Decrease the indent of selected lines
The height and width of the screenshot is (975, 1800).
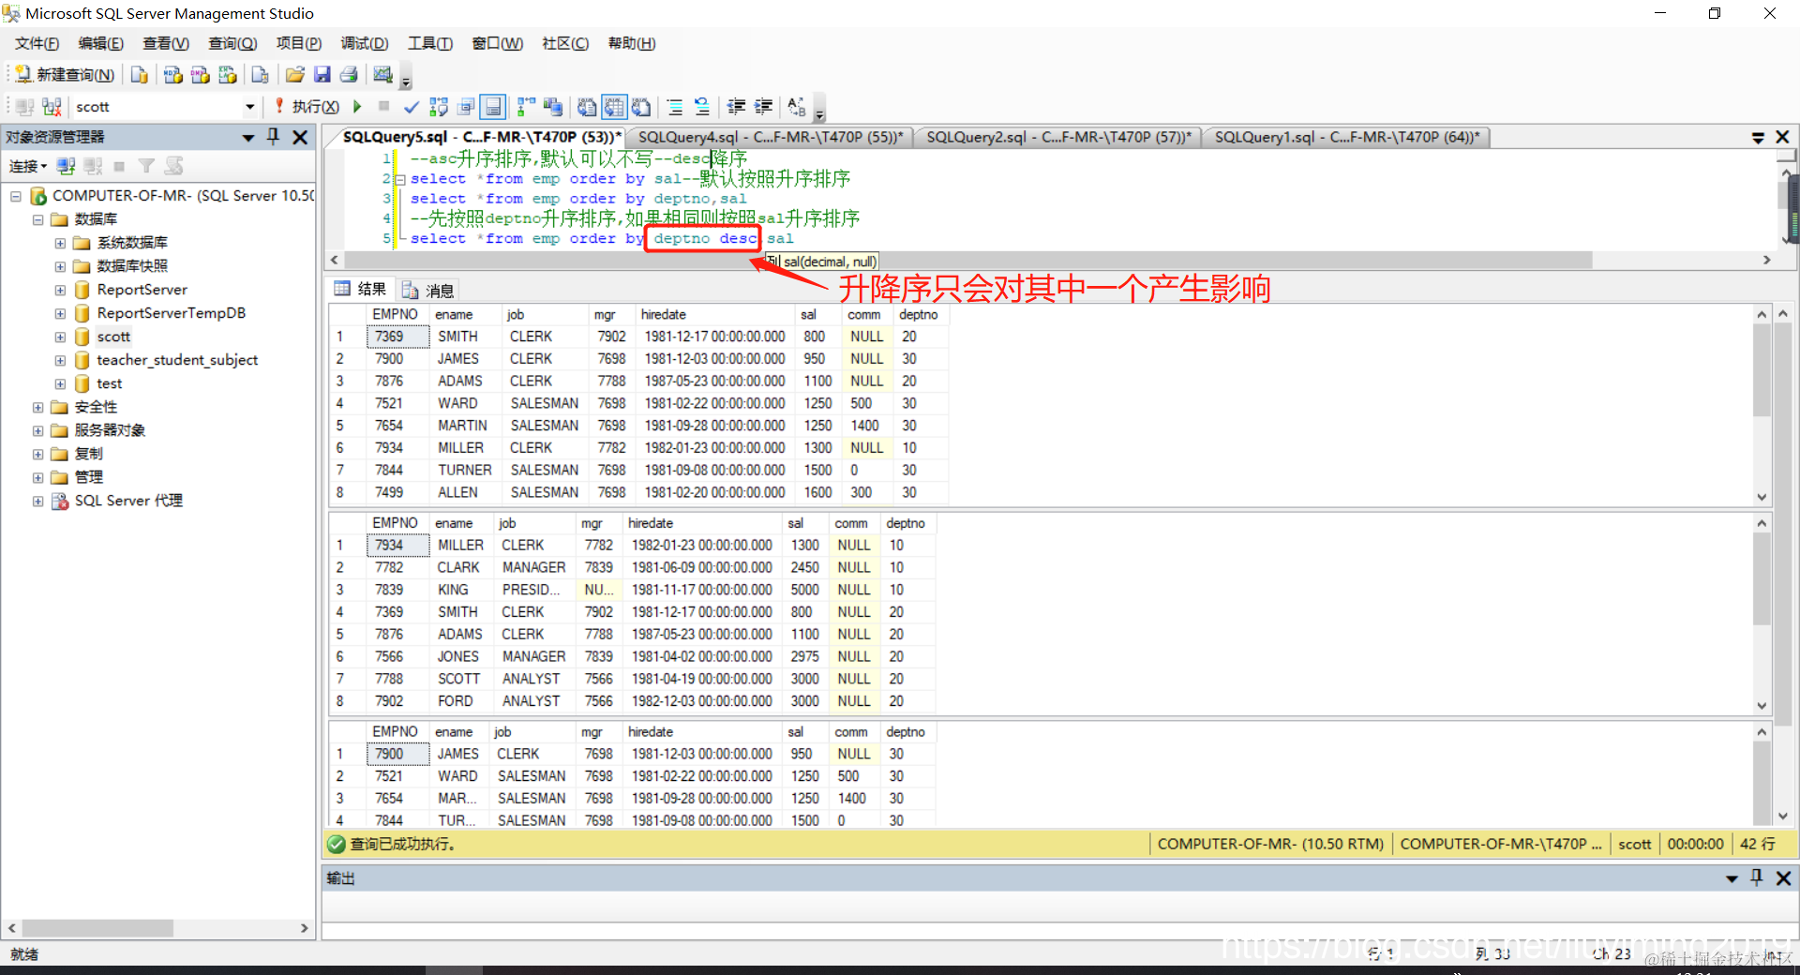click(x=737, y=107)
